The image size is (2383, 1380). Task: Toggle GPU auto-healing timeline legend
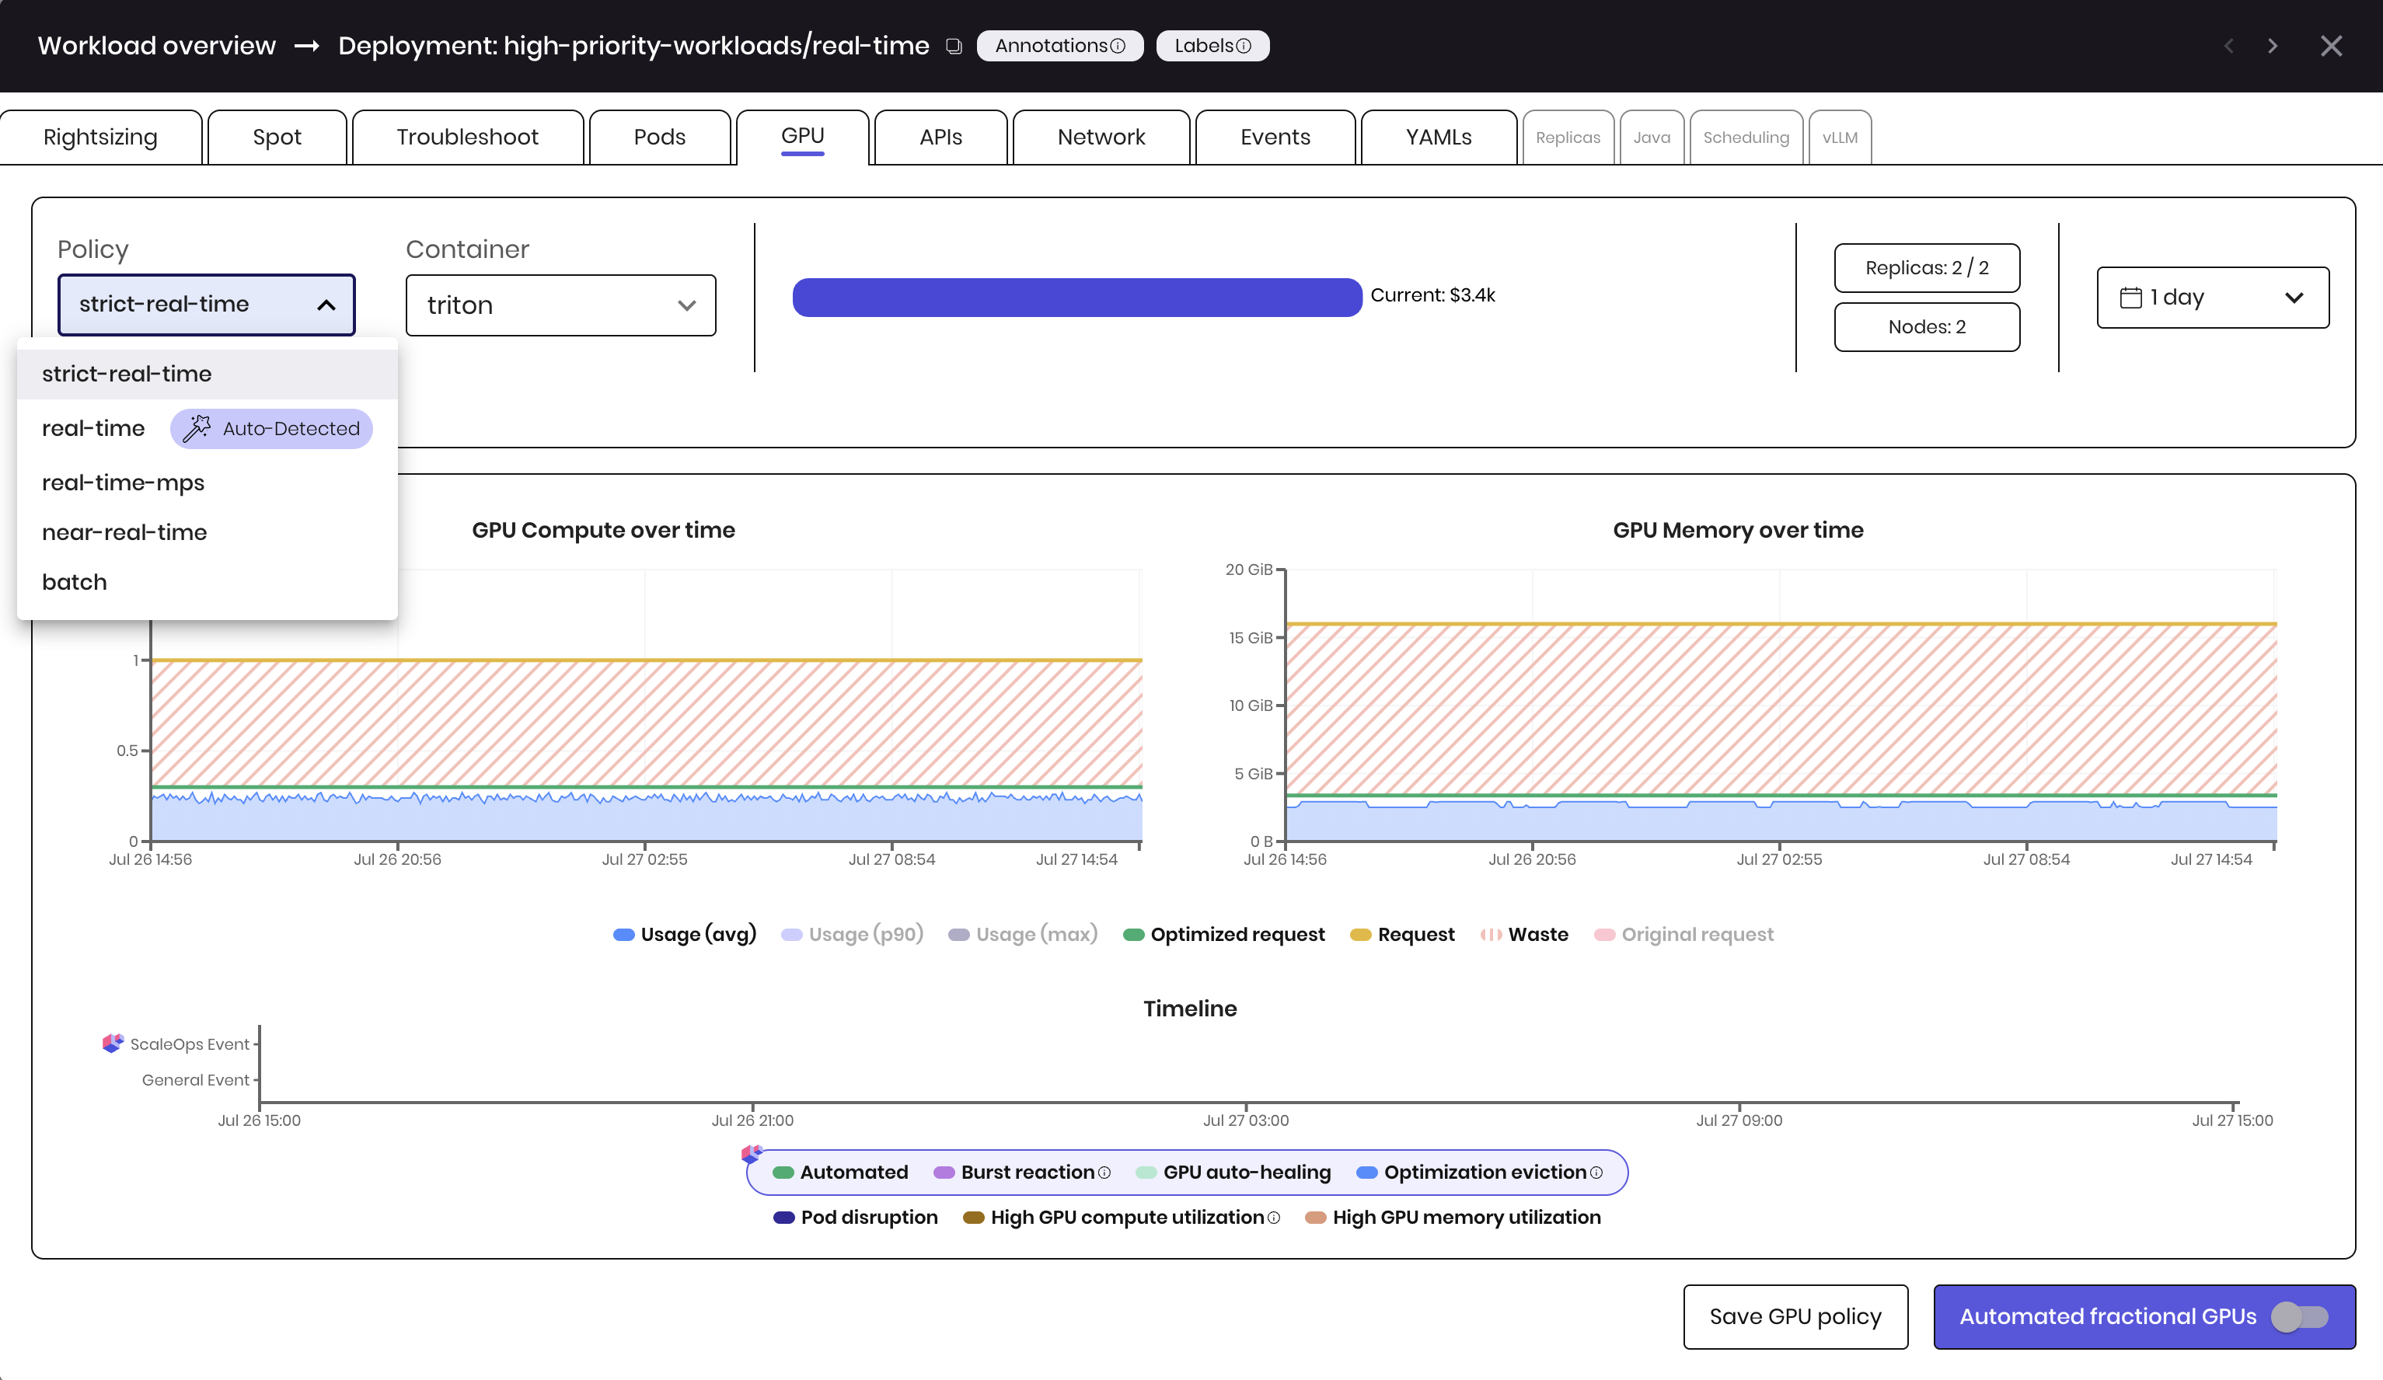point(1233,1172)
